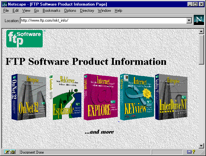This screenshot has height=156, width=206.
Task: Open the Window menu
Action: [x=104, y=11]
